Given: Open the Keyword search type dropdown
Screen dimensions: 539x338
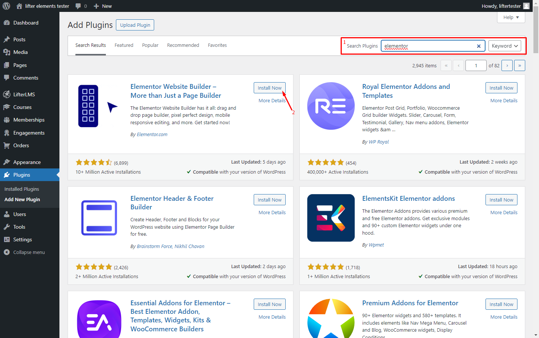Looking at the screenshot, I should (505, 46).
